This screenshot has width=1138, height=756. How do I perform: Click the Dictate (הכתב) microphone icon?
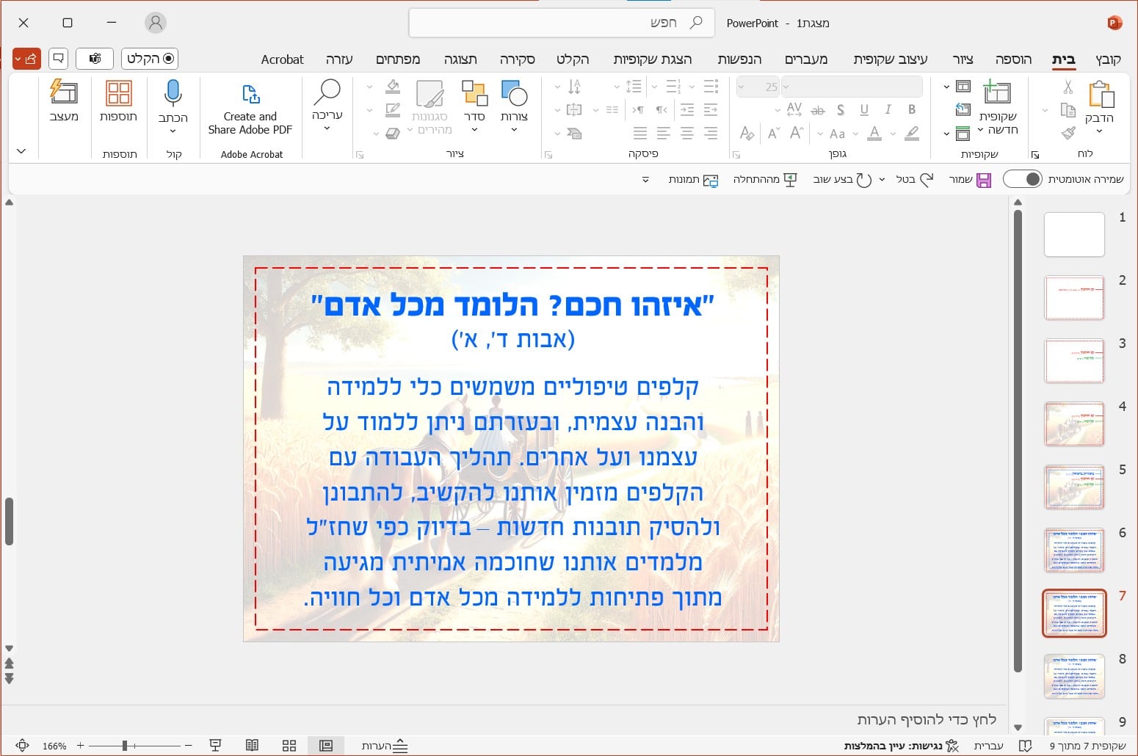(x=173, y=93)
